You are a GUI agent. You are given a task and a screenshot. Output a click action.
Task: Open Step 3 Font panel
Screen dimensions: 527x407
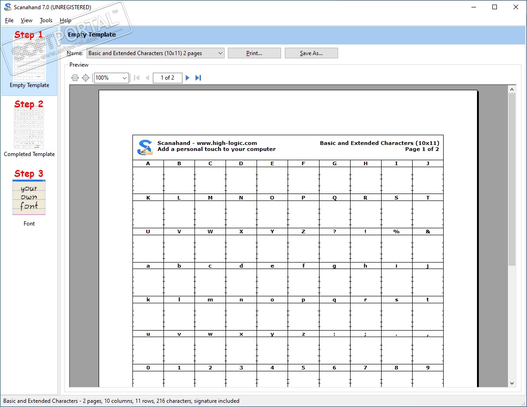pyautogui.click(x=29, y=198)
